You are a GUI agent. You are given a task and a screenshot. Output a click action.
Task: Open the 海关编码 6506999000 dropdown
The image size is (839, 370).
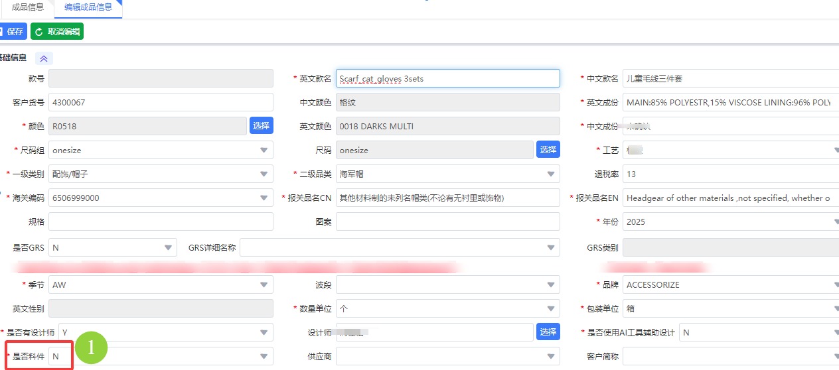264,198
